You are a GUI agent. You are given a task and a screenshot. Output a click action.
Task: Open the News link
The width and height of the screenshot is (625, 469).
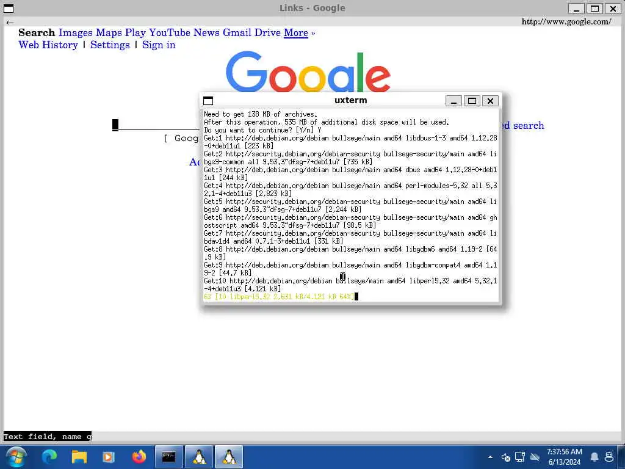[206, 33]
